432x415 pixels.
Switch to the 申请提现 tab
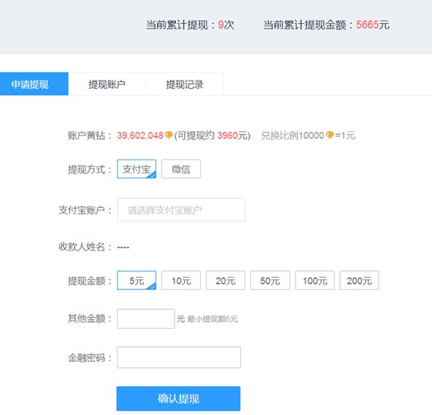35,84
